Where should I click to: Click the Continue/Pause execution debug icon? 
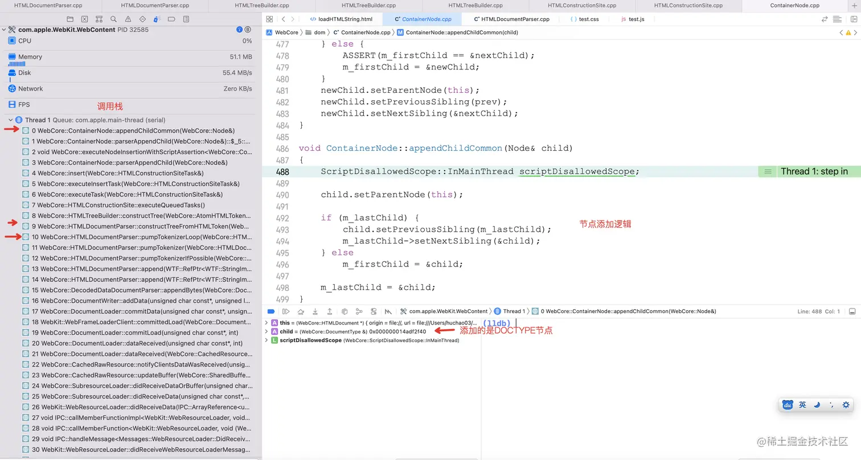point(286,311)
